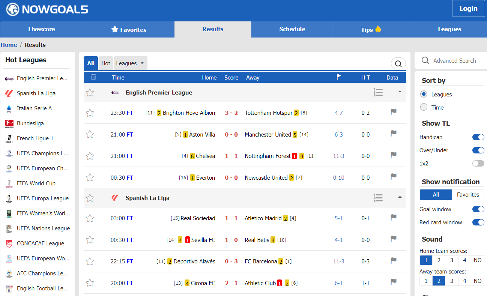The width and height of the screenshot is (487, 296).
Task: Open flag data for Sevilla FC match
Action: (x=394, y=239)
